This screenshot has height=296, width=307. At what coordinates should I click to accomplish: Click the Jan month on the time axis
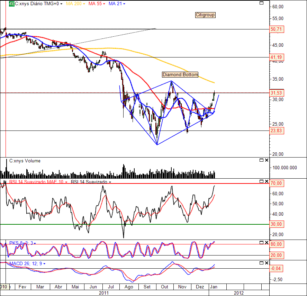[x=214, y=287]
